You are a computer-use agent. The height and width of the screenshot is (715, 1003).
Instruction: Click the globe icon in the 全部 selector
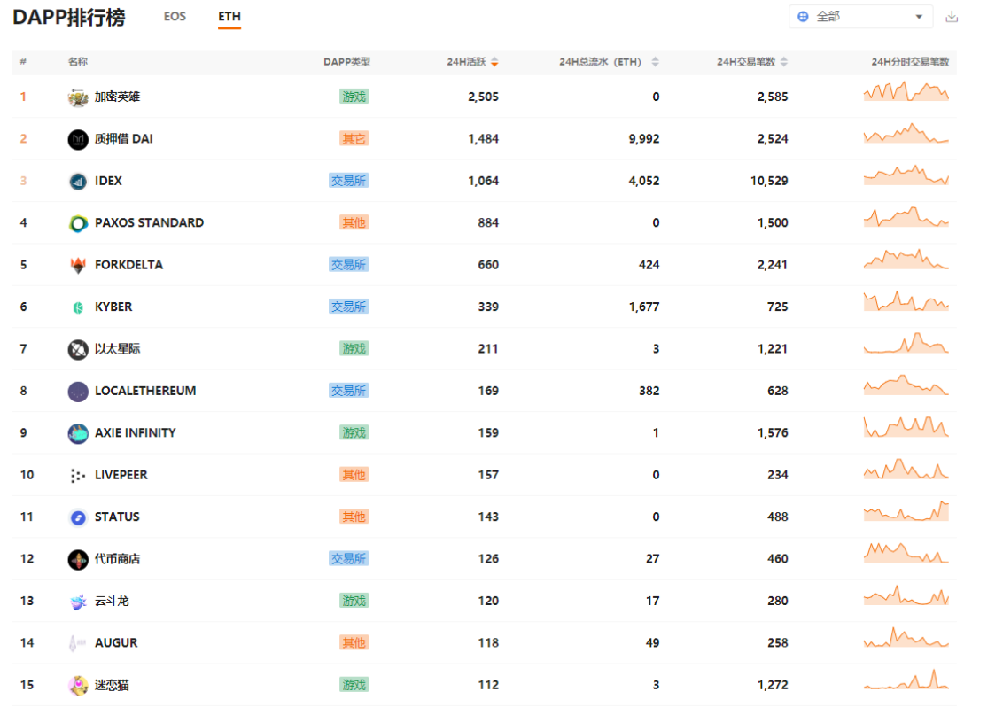[x=803, y=17]
